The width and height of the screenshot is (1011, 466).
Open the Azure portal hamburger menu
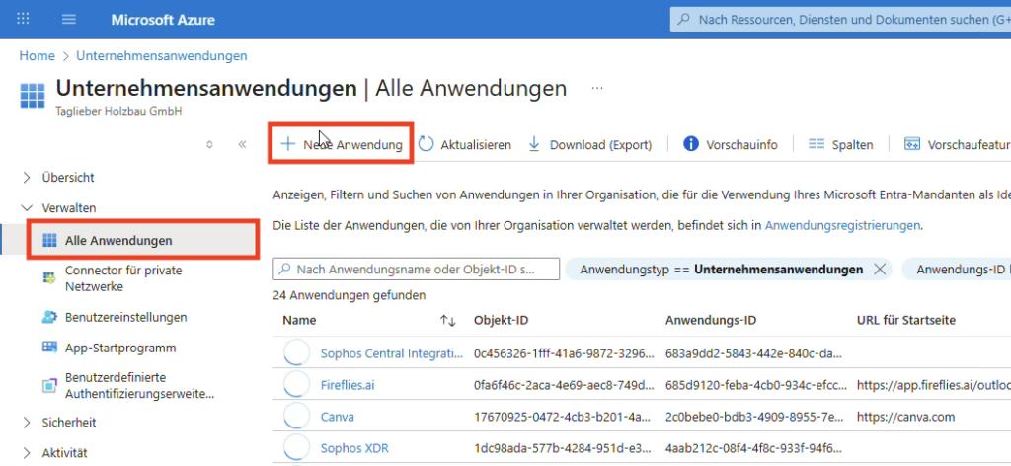click(68, 20)
